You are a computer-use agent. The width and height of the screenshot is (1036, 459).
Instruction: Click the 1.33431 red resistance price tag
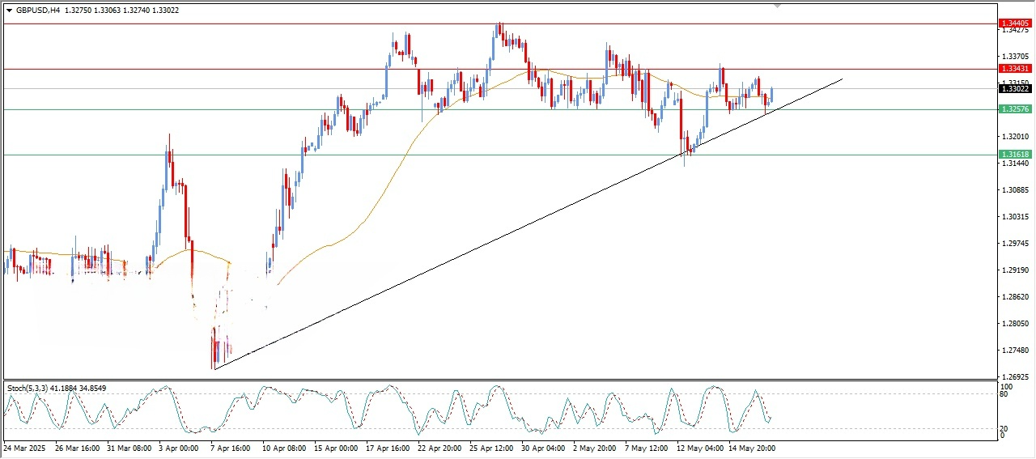pos(1014,70)
